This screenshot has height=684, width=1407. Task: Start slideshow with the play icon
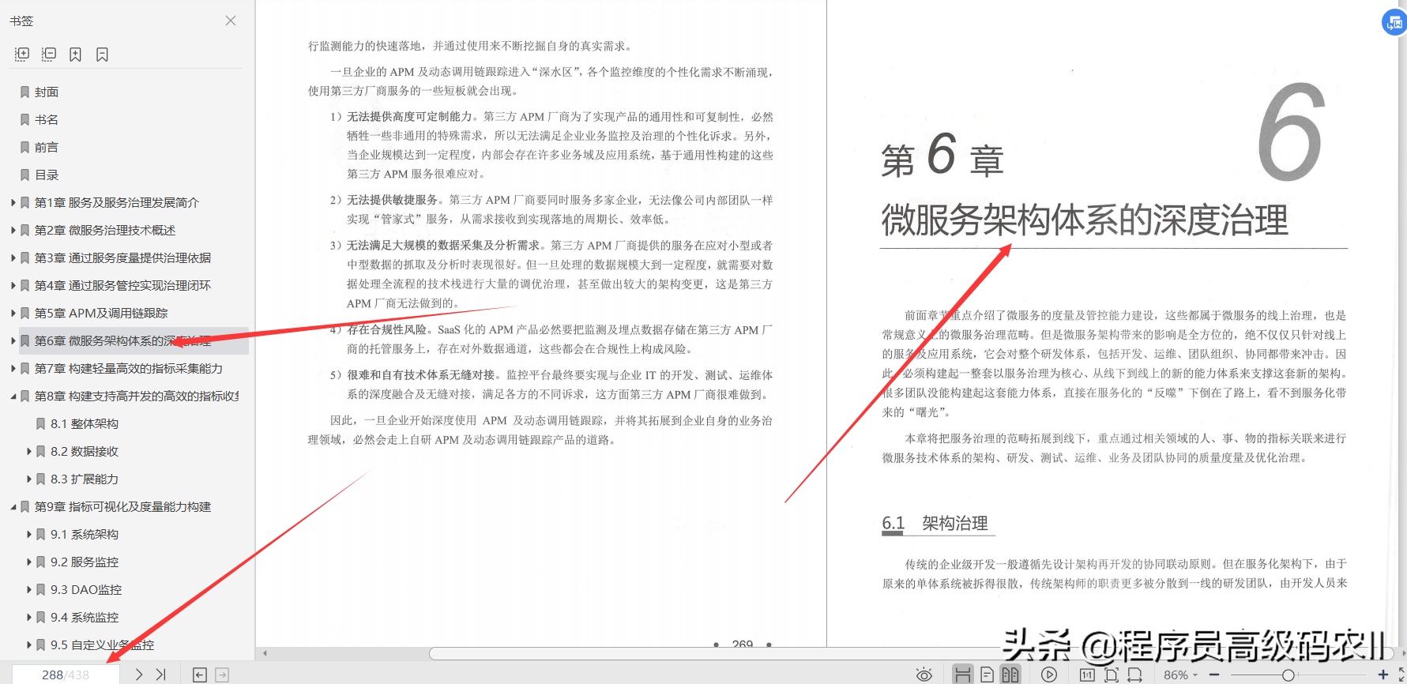[x=1049, y=675]
